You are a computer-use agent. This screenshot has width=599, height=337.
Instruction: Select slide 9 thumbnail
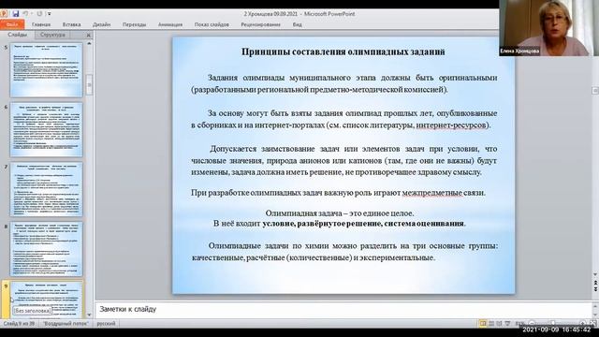click(46, 300)
